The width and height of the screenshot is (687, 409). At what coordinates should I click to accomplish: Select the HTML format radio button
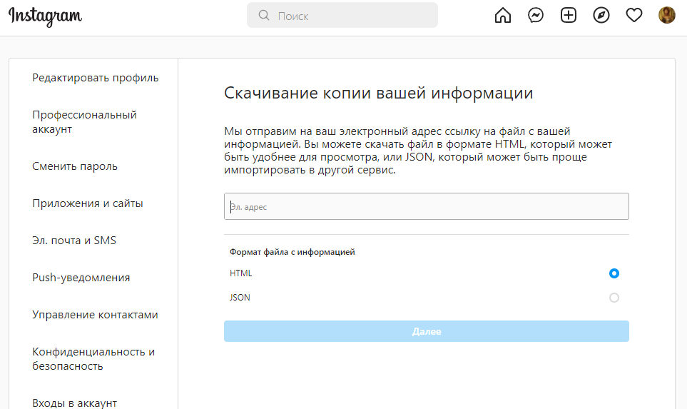(x=614, y=273)
